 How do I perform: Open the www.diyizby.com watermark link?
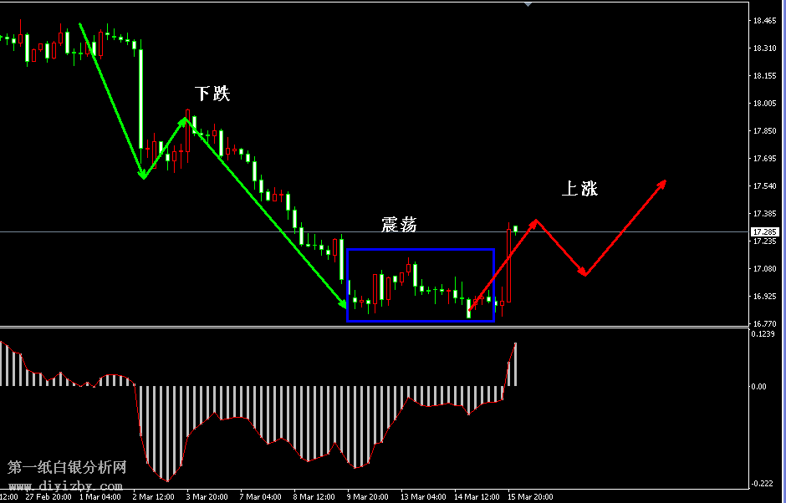pyautogui.click(x=67, y=485)
